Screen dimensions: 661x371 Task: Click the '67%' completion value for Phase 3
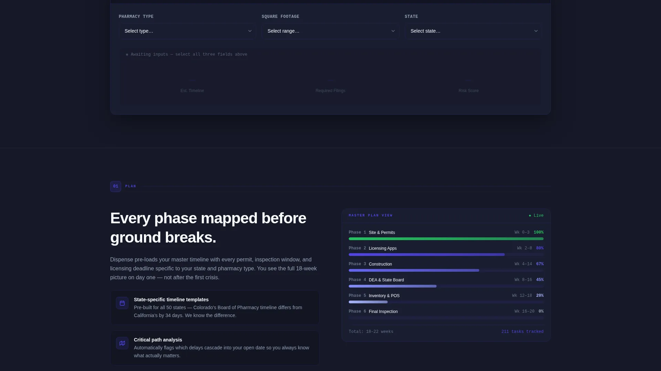540,264
